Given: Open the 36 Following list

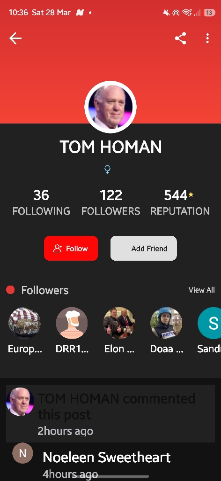Looking at the screenshot, I should pos(41,202).
